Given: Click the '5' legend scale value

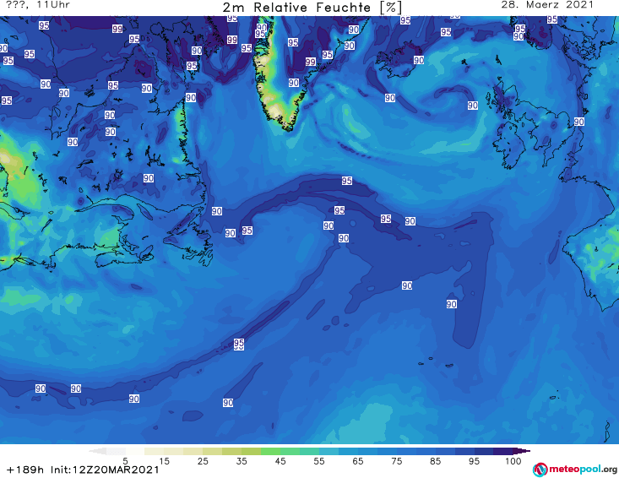Looking at the screenshot, I should 125,460.
